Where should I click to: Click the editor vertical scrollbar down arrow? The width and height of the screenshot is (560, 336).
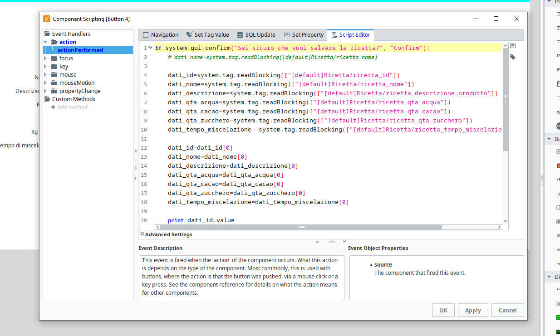coord(506,221)
